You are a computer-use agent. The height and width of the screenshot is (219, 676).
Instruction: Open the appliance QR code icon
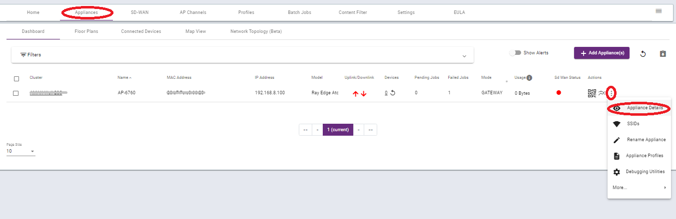tap(592, 93)
